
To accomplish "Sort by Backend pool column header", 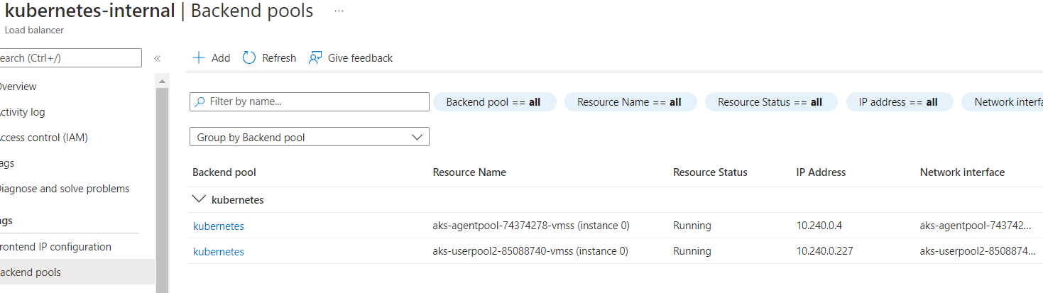I will click(x=224, y=172).
